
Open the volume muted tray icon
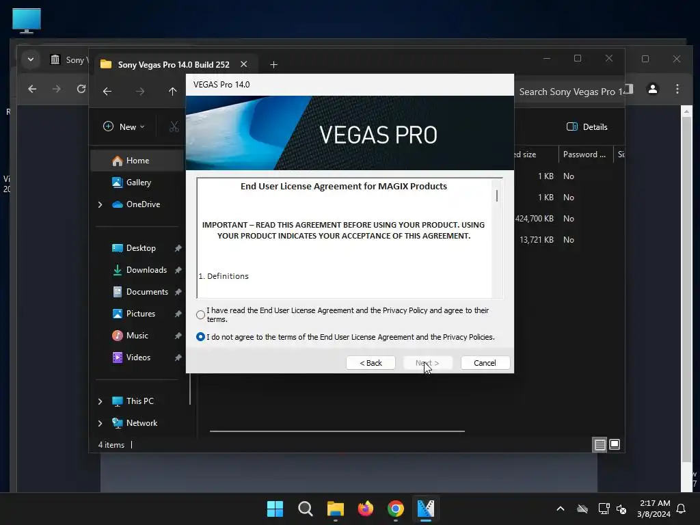[x=621, y=509]
